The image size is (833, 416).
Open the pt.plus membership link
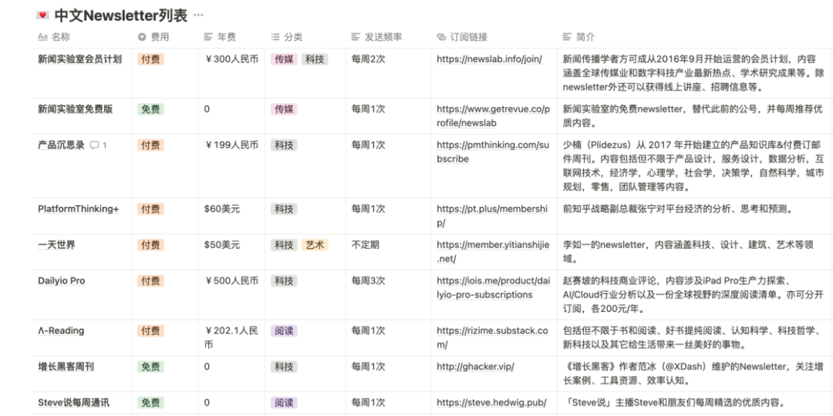[491, 216]
